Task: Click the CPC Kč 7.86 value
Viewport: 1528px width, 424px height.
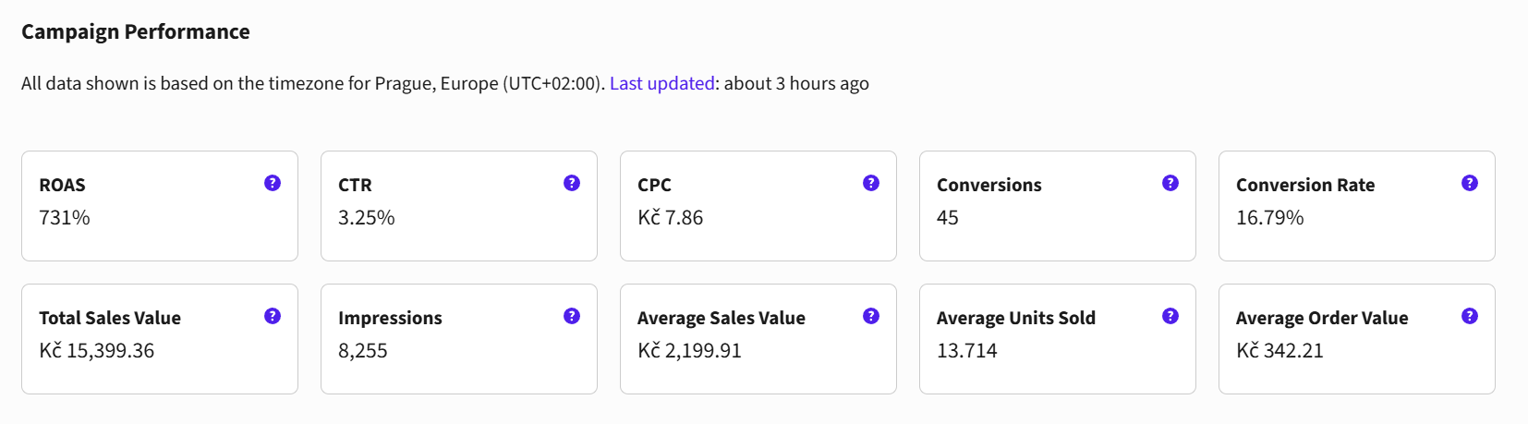Action: [x=671, y=218]
